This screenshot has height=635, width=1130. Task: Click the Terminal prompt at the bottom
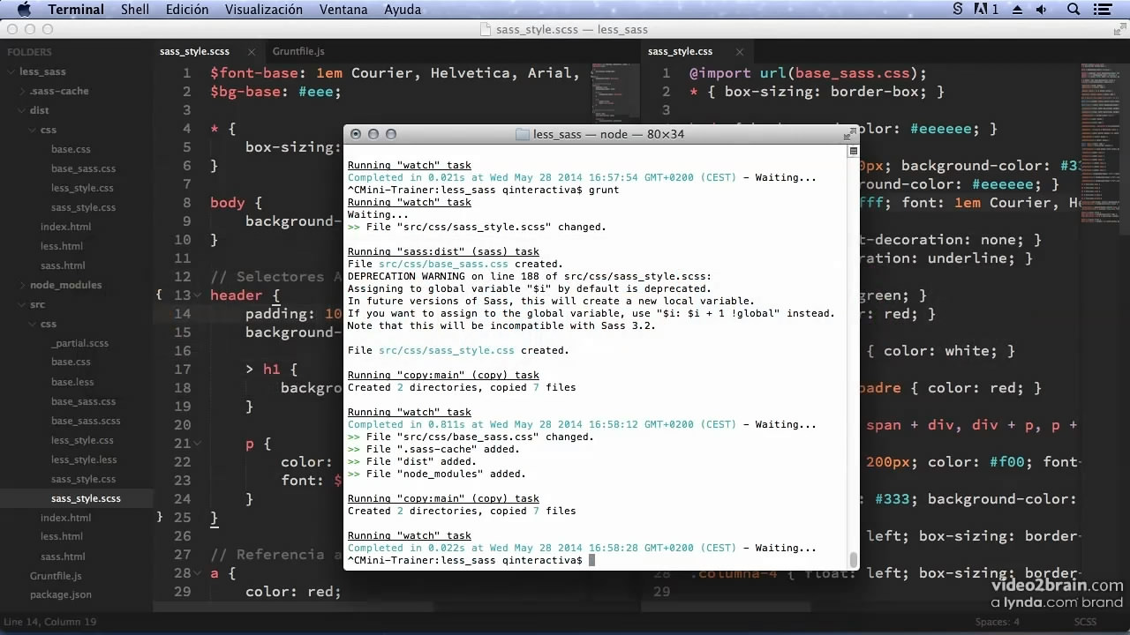pos(464,560)
